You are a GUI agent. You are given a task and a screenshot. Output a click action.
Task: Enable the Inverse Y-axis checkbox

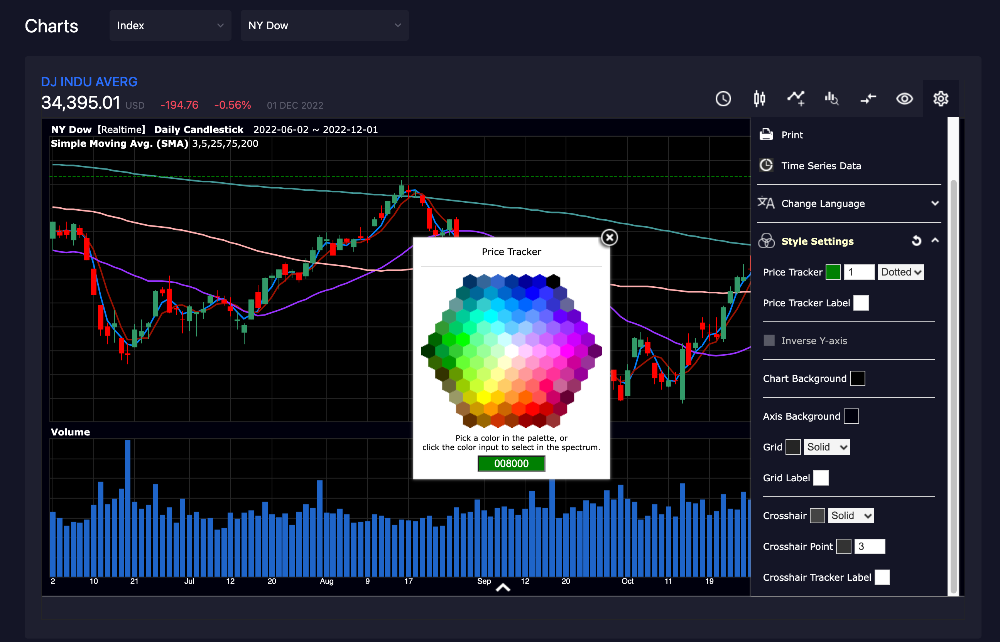click(x=769, y=341)
